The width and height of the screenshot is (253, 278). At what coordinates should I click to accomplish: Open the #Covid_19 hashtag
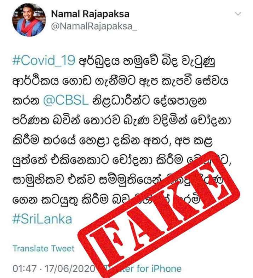coord(44,60)
